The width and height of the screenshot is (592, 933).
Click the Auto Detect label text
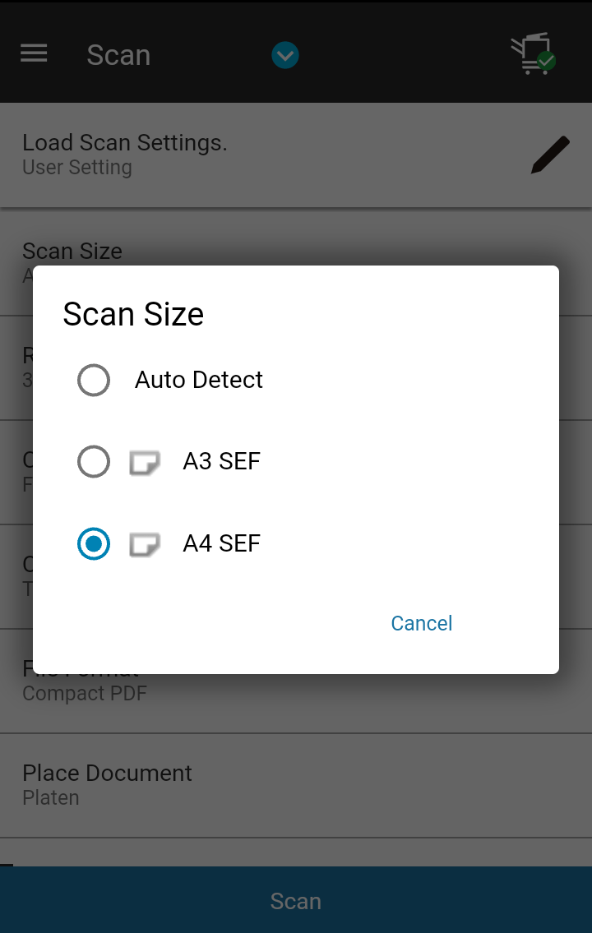pyautogui.click(x=199, y=380)
